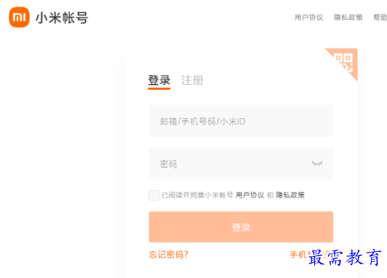The height and width of the screenshot is (278, 387).
Task: Focus the 邮箱/手机号码/小米ID input field
Action: pos(241,121)
